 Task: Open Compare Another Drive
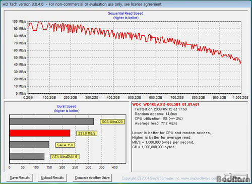tap(92, 177)
